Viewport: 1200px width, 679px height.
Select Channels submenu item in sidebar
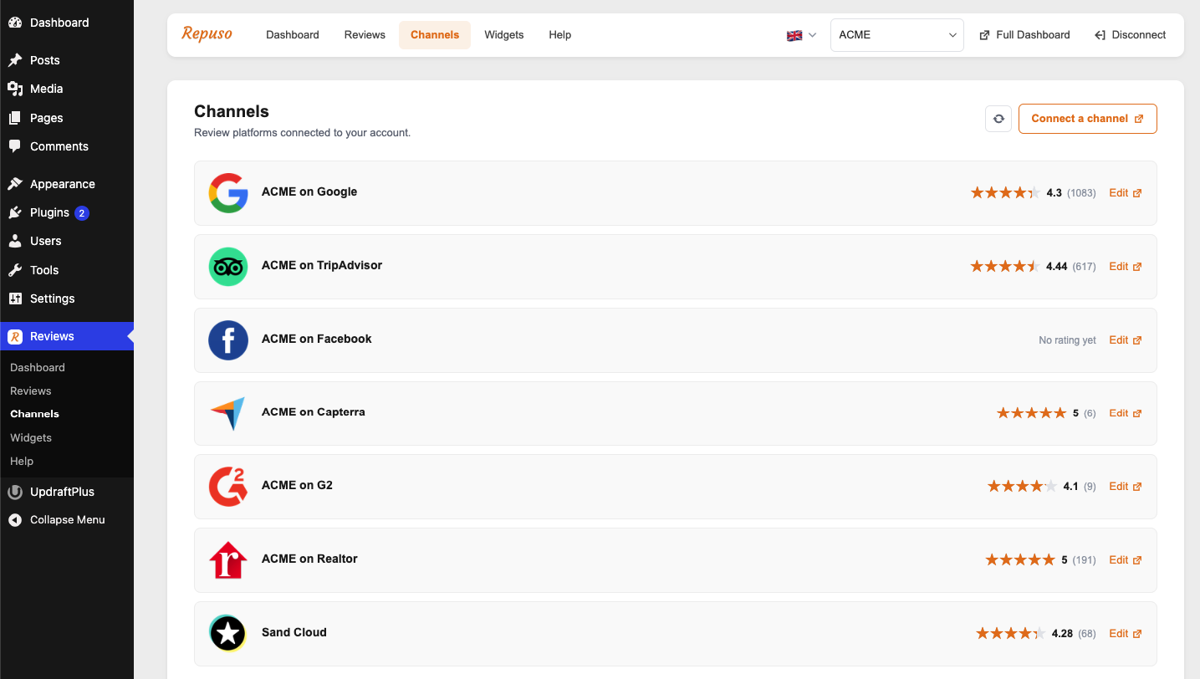pos(34,414)
